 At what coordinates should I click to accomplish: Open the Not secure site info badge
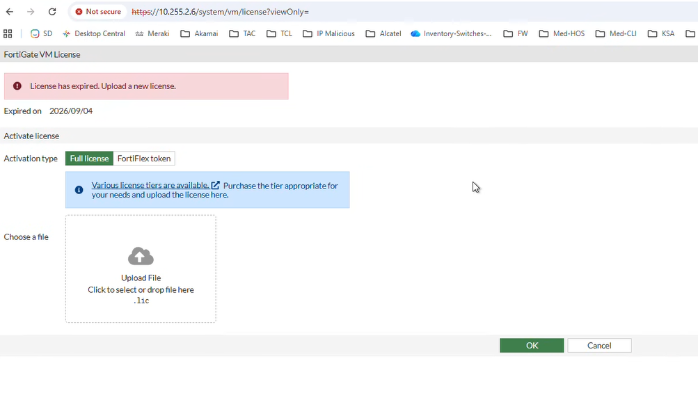pyautogui.click(x=98, y=12)
